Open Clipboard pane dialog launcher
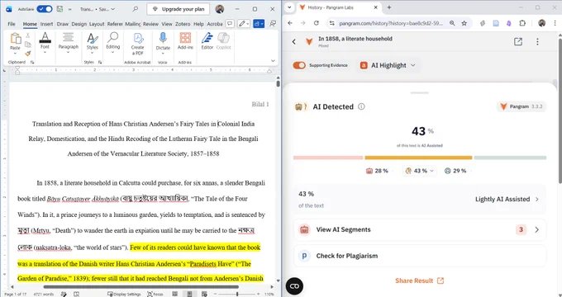 coord(32,62)
